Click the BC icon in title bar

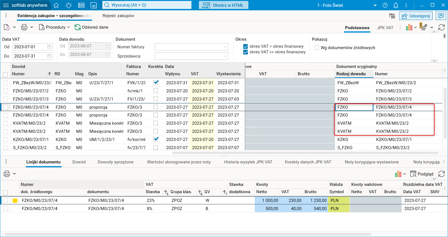[x=94, y=5]
